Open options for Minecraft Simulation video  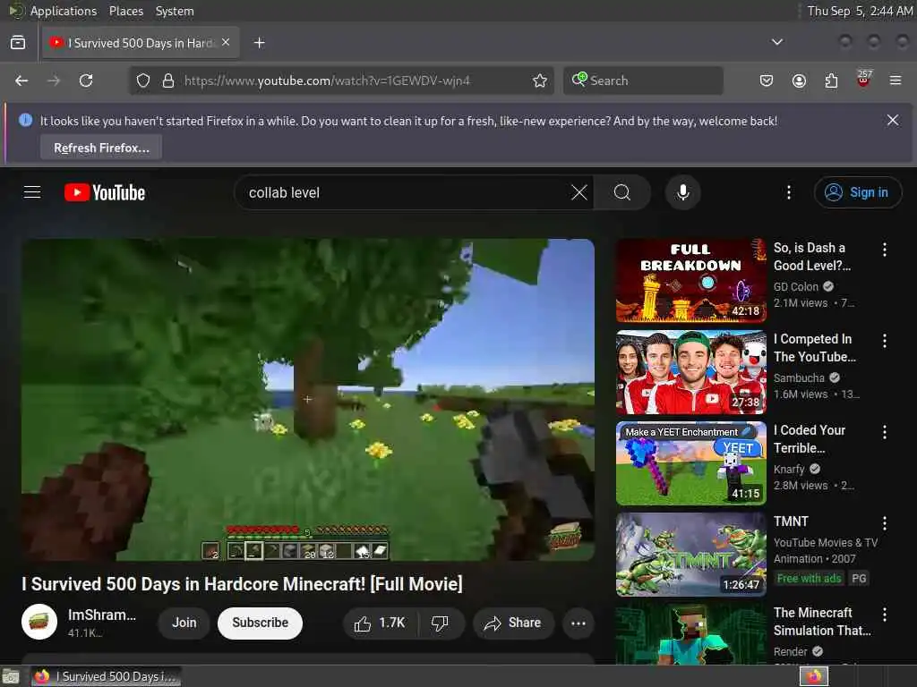click(x=884, y=614)
